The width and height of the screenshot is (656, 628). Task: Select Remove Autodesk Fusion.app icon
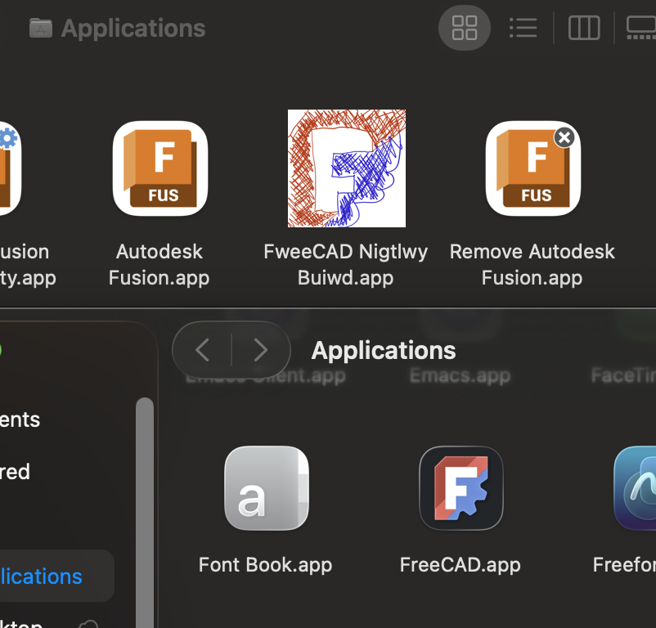(533, 168)
